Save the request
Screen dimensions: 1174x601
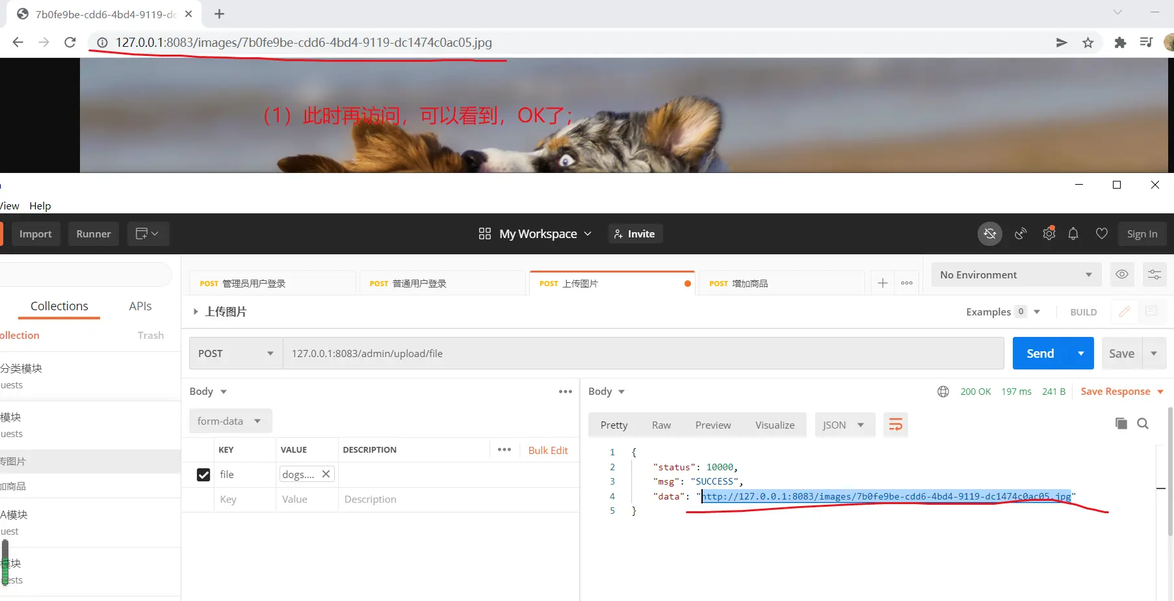pos(1121,353)
